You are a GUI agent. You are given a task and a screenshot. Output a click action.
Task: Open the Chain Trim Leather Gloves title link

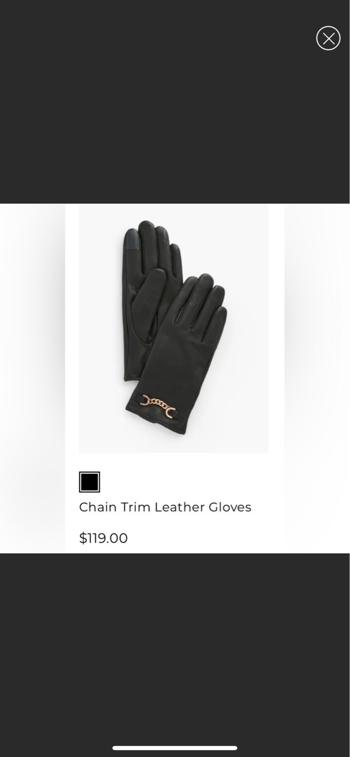(x=165, y=507)
